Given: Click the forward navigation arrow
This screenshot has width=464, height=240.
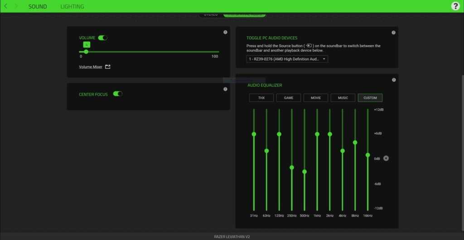Looking at the screenshot, I should click(16, 6).
